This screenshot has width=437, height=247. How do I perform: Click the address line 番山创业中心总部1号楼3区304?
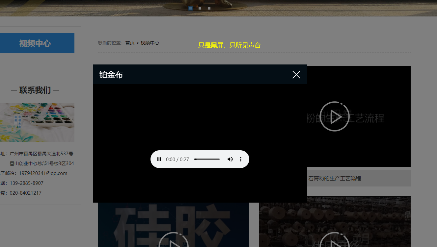(42, 163)
